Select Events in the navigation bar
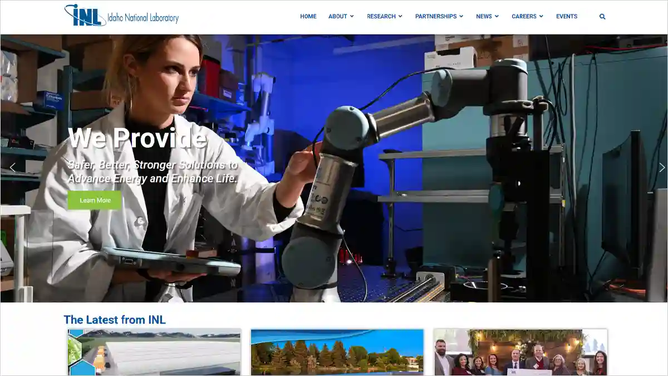The height and width of the screenshot is (376, 668). click(x=566, y=17)
